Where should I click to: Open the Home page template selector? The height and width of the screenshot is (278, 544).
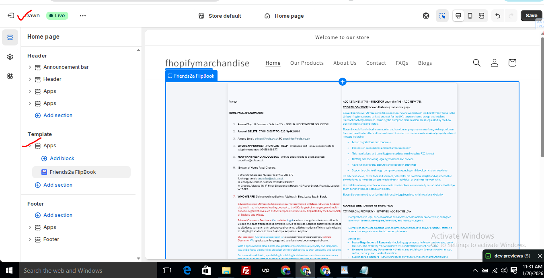[284, 16]
